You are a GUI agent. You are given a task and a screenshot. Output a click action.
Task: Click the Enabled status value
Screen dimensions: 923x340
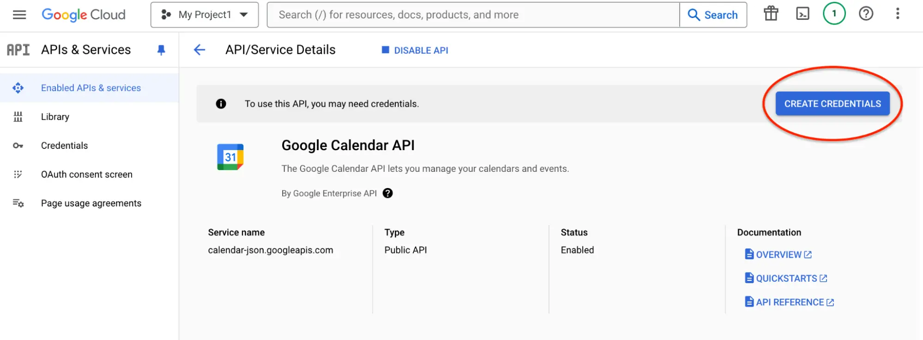coord(577,250)
